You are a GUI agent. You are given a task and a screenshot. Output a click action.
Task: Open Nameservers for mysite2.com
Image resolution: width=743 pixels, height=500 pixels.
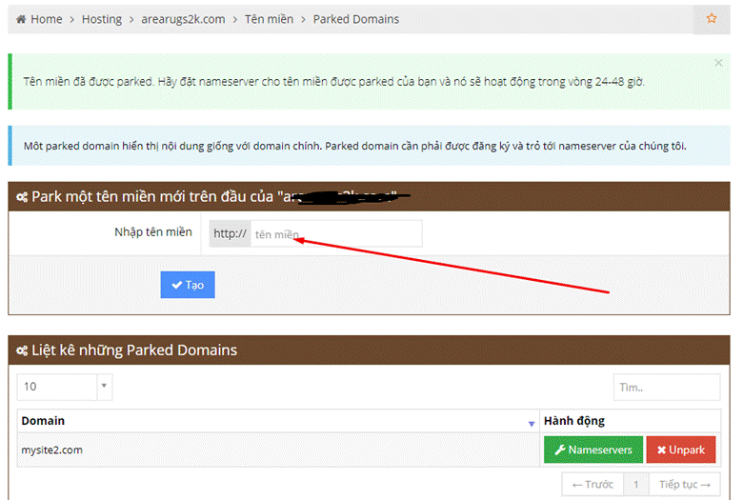592,450
